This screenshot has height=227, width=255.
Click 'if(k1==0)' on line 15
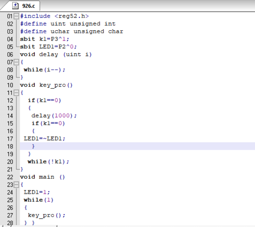coord(48,123)
